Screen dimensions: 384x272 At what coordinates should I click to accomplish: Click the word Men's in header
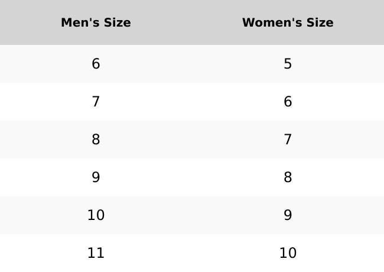(x=80, y=22)
